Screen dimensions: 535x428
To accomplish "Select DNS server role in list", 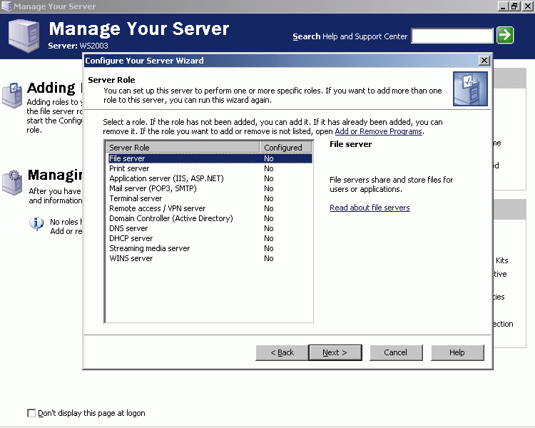I will point(128,228).
